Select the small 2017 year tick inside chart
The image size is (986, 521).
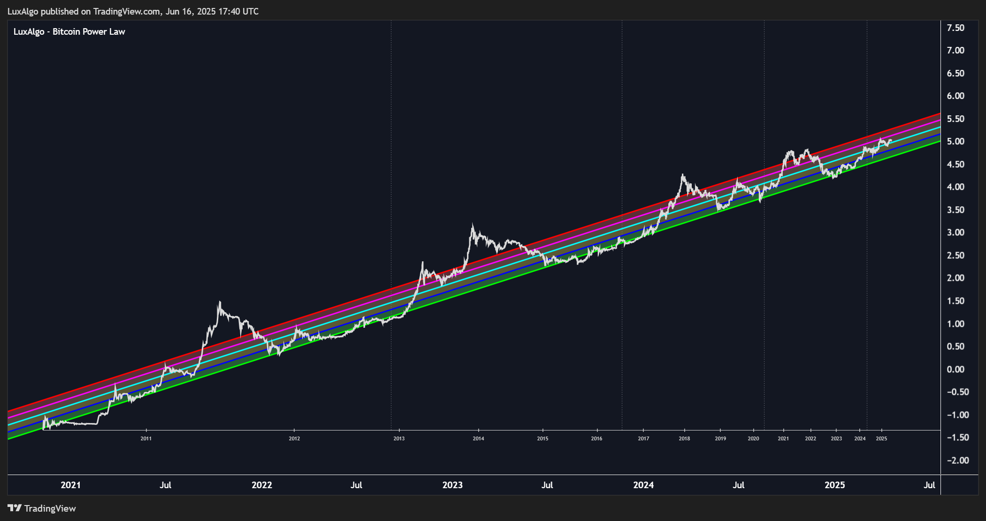(643, 438)
